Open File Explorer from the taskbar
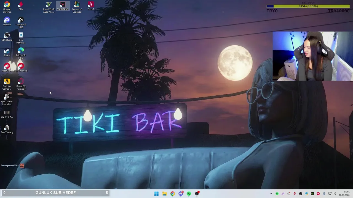Screen dimensions: 353x198 tap(164, 194)
